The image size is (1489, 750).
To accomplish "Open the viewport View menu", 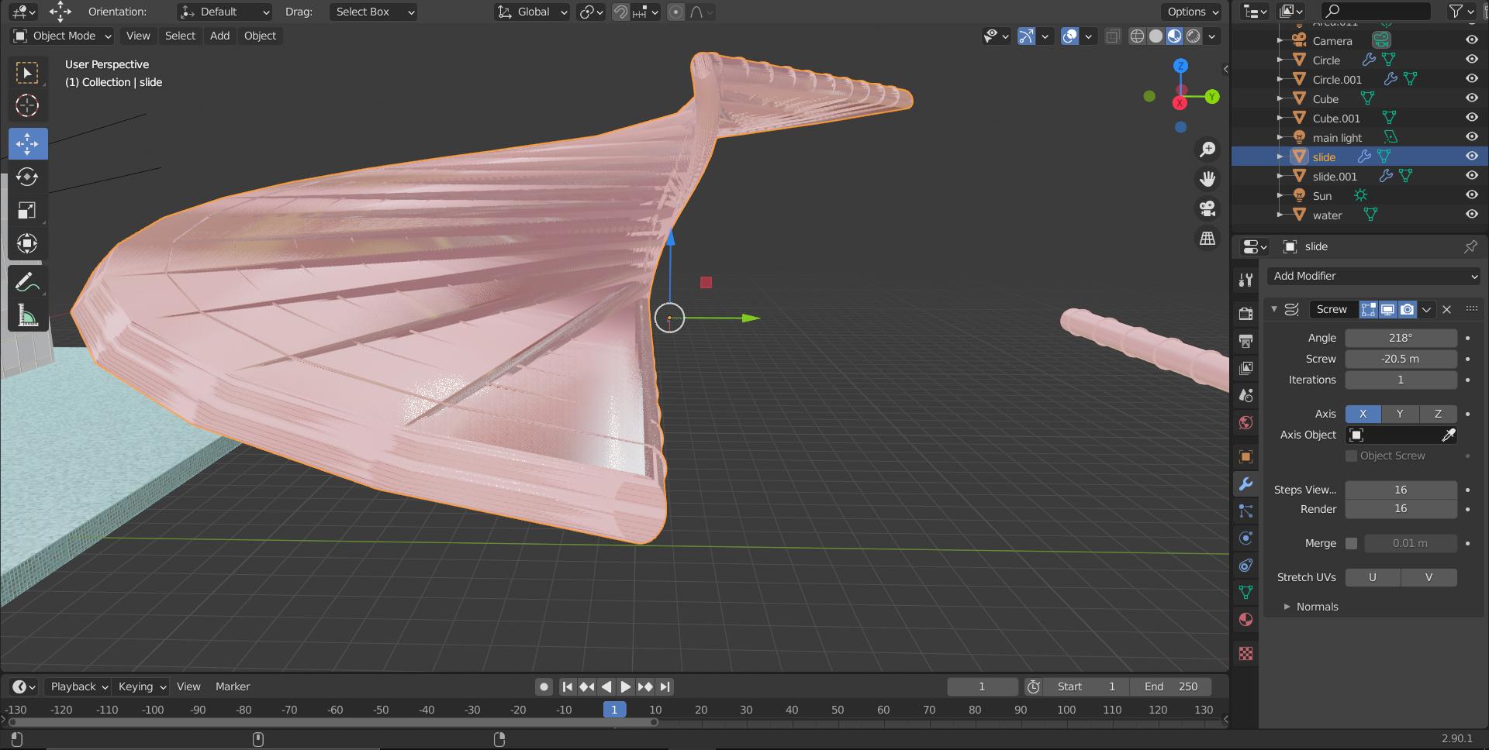I will coord(138,36).
